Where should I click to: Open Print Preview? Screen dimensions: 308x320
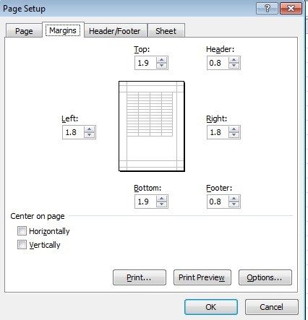click(x=202, y=277)
